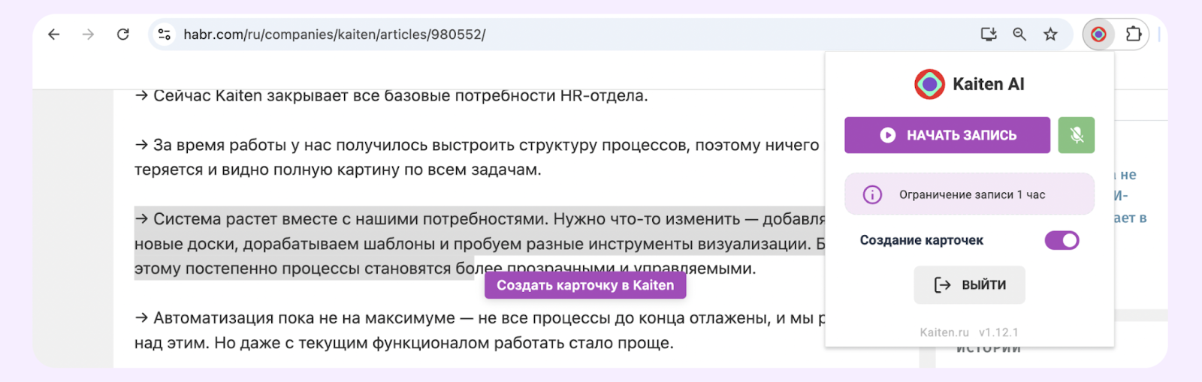Screen dimensions: 1202x382
Task: Toggle the green microphone mute button
Action: (x=1076, y=135)
